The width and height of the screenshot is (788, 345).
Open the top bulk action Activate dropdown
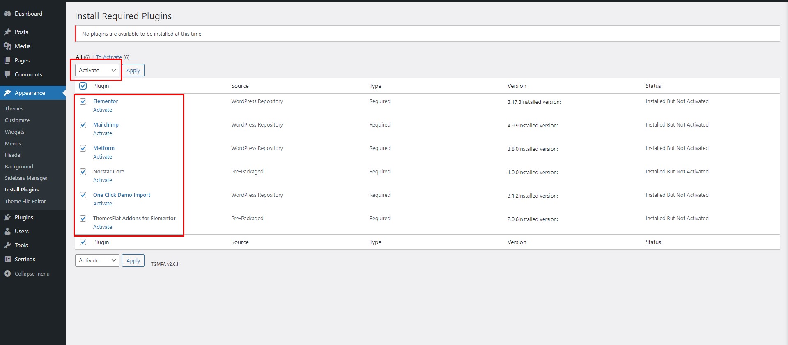pyautogui.click(x=97, y=70)
